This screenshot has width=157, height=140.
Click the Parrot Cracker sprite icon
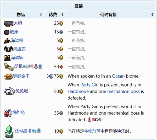(8, 77)
